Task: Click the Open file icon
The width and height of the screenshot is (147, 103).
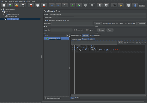Action: 17,5
